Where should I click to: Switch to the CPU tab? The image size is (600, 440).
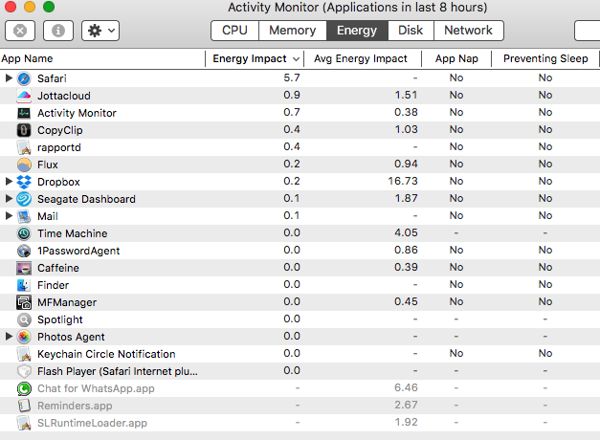click(x=234, y=31)
